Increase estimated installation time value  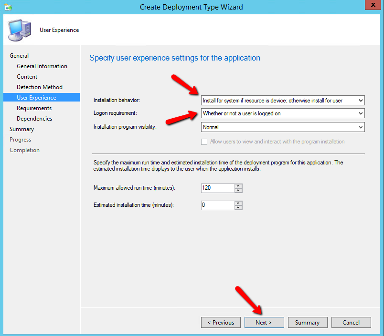[238, 203]
